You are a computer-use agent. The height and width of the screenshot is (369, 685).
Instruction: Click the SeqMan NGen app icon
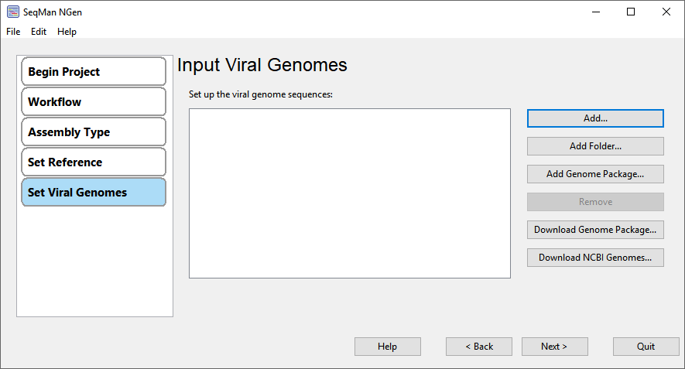[x=13, y=12]
